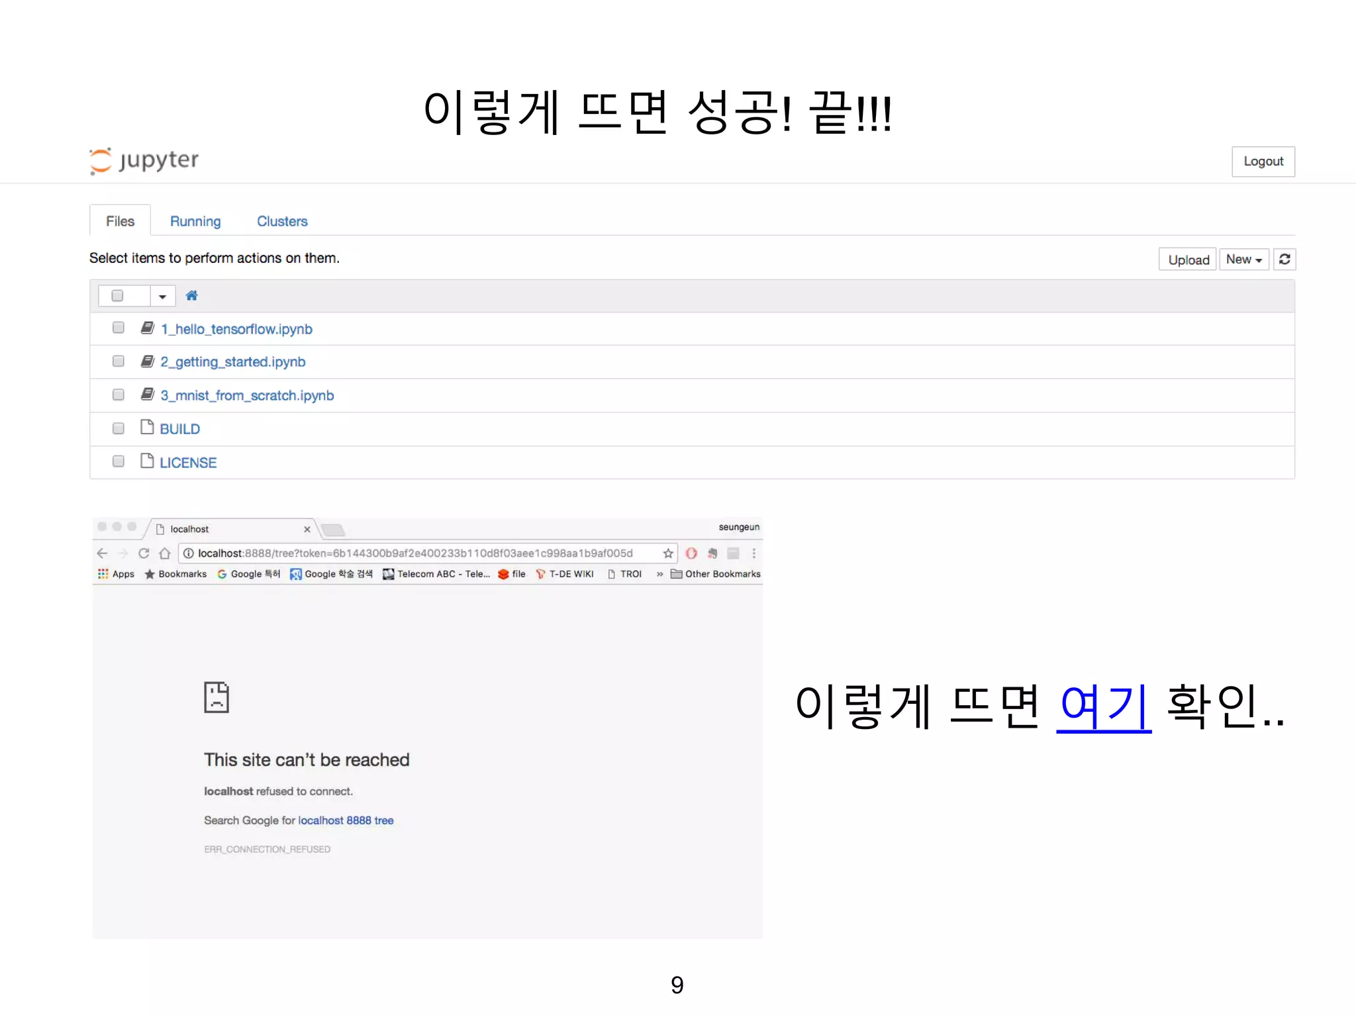The width and height of the screenshot is (1356, 1017).
Task: Expand the New notebook dropdown
Action: pyautogui.click(x=1243, y=260)
